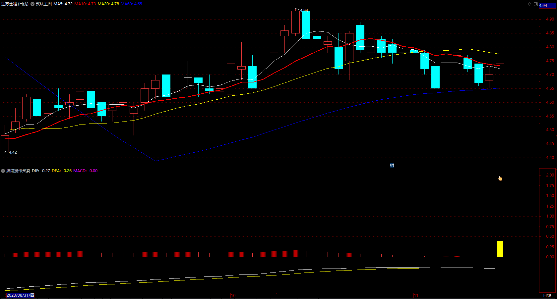Click the 2.00 indicator axis label
This screenshot has height=299, width=557.
pos(550,175)
